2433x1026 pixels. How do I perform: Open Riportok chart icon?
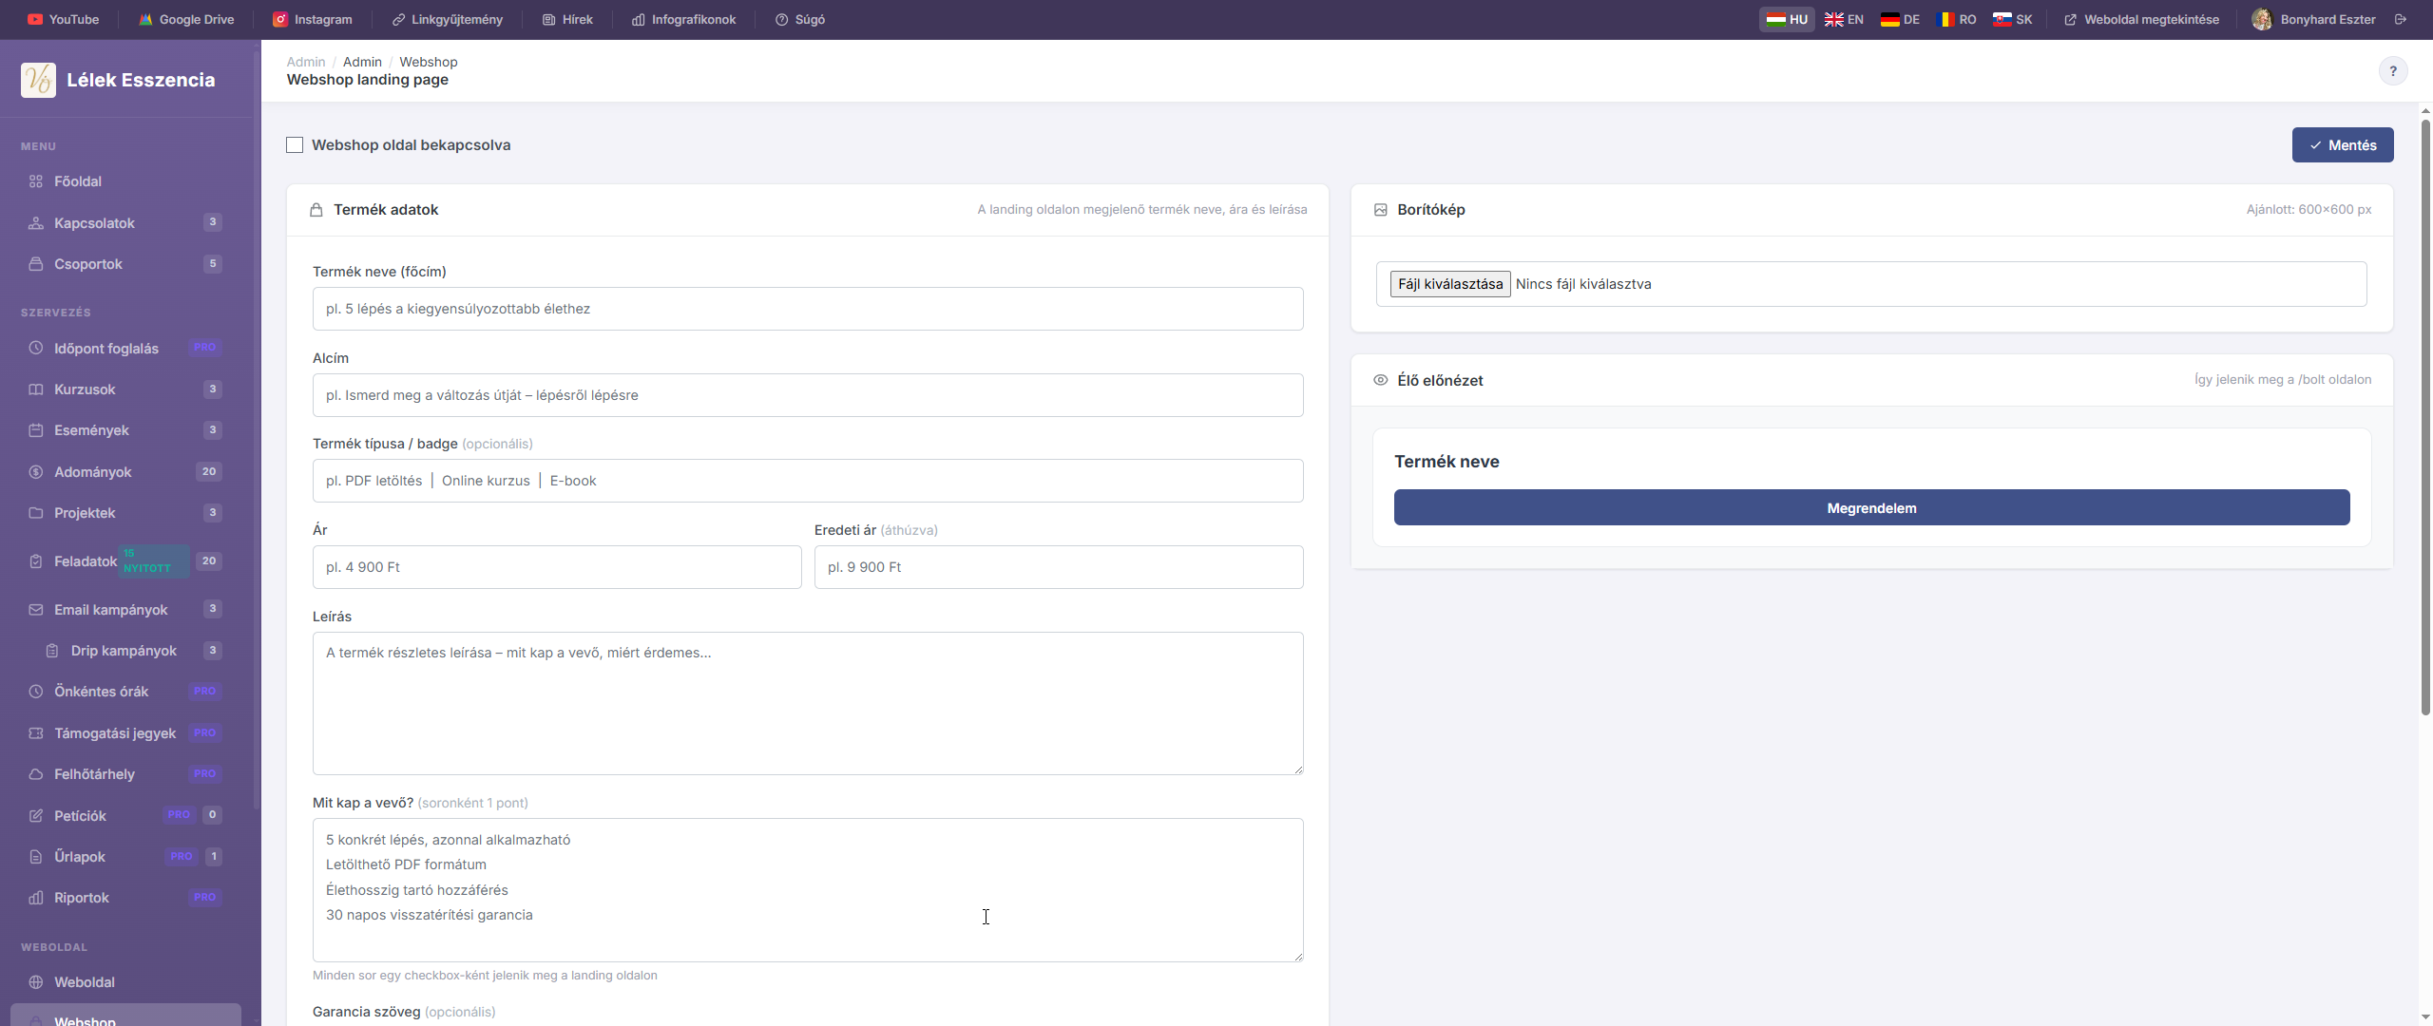[x=36, y=898]
